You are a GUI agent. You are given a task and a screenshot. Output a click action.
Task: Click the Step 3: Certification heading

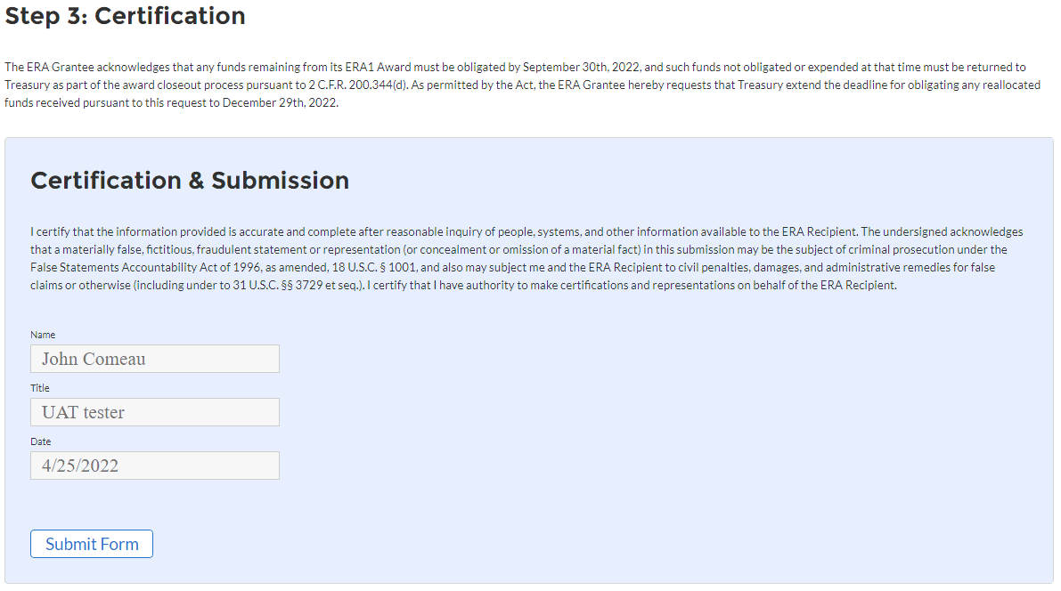coord(126,16)
